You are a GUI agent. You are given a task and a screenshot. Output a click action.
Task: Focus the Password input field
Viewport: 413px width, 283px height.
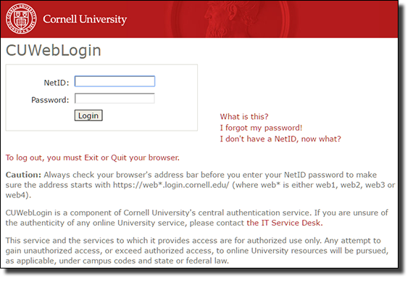pos(114,99)
